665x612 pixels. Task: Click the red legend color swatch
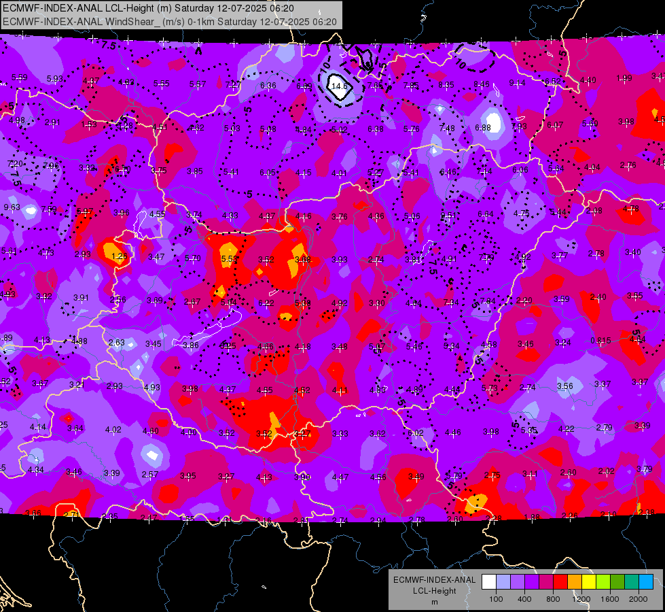click(560, 582)
